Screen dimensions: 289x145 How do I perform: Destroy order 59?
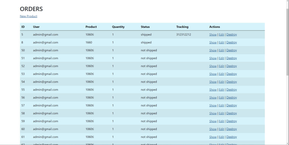[x=231, y=121]
